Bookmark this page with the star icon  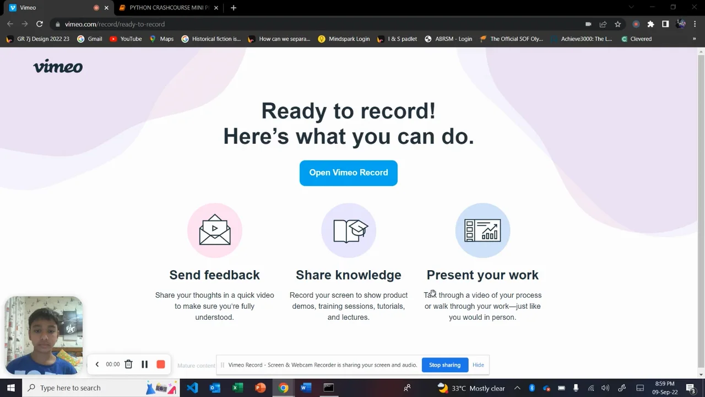pos(618,24)
